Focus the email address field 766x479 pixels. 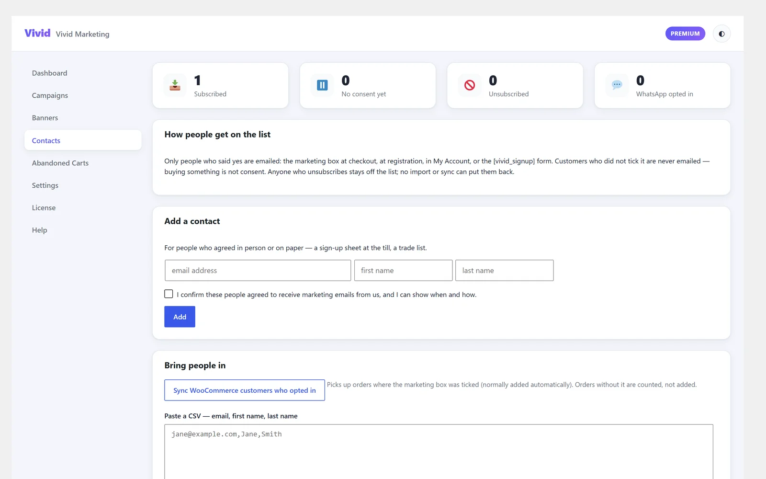[258, 271]
